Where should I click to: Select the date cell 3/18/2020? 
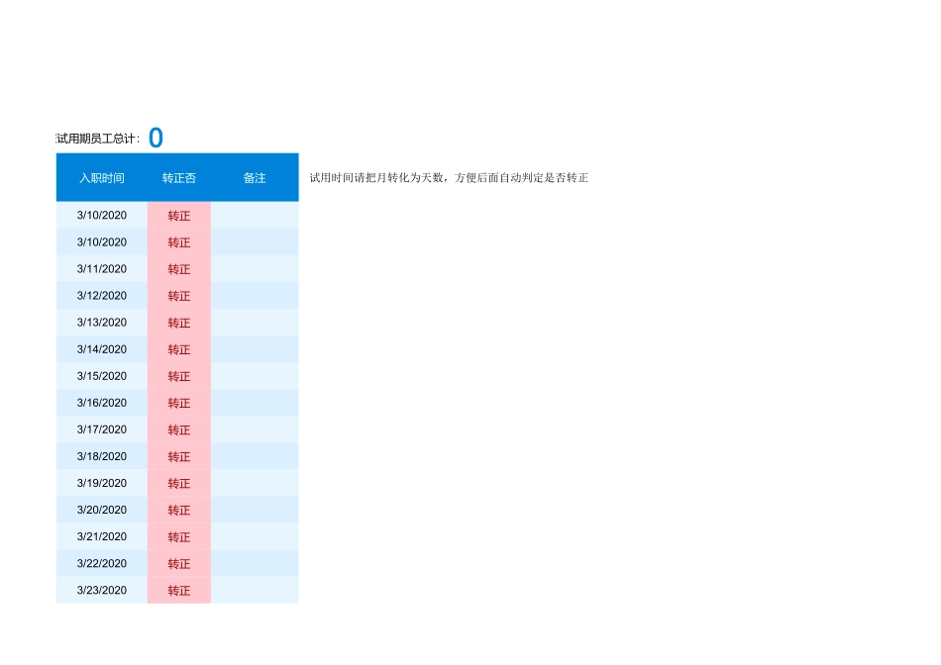click(x=101, y=456)
